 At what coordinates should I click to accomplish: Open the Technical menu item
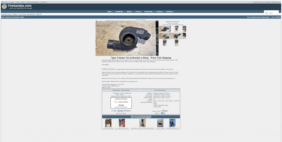pos(169,12)
